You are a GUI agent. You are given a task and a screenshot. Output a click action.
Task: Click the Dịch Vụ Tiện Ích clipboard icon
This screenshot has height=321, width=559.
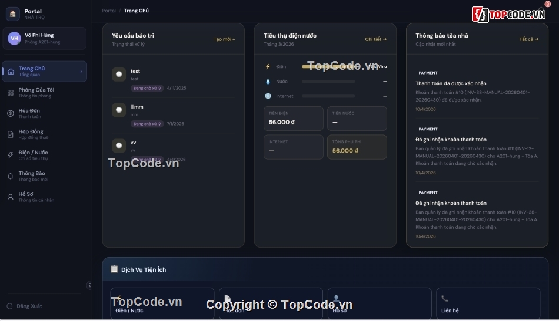(x=114, y=269)
